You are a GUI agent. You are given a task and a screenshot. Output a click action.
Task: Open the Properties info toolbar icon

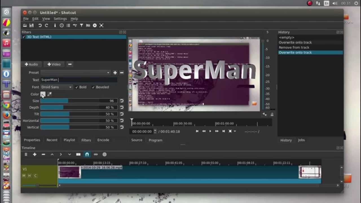coord(55,25)
